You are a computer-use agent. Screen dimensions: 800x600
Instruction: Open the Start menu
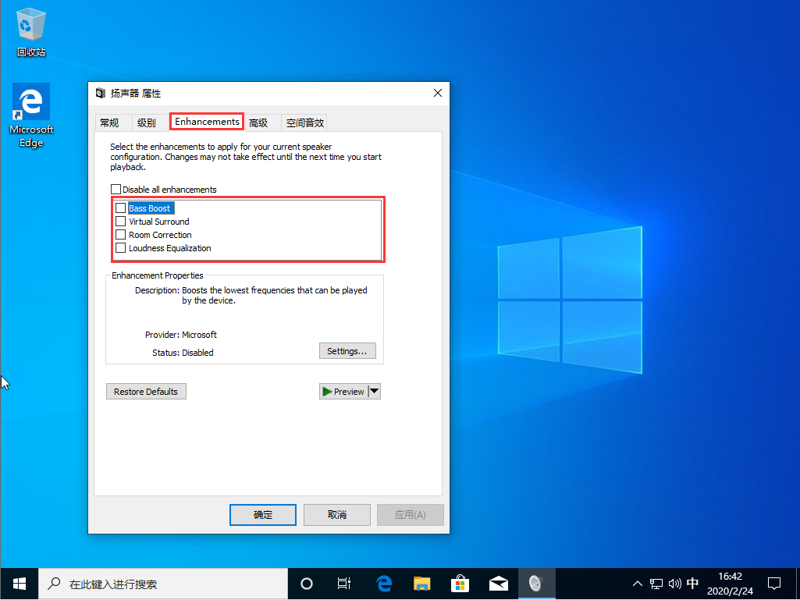point(19,583)
